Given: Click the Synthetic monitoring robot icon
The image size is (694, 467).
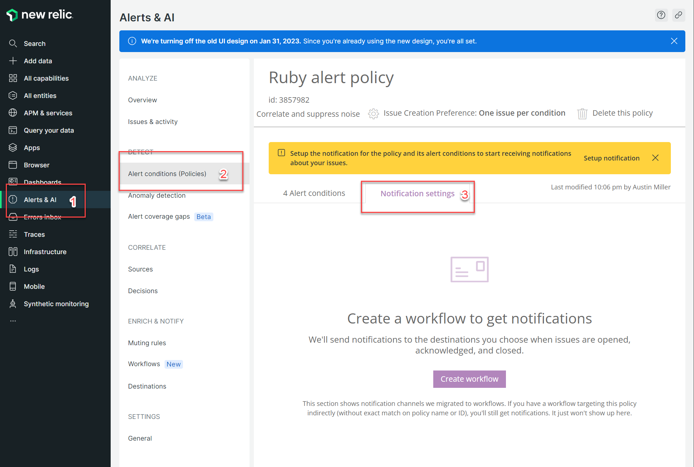Looking at the screenshot, I should click(x=13, y=304).
